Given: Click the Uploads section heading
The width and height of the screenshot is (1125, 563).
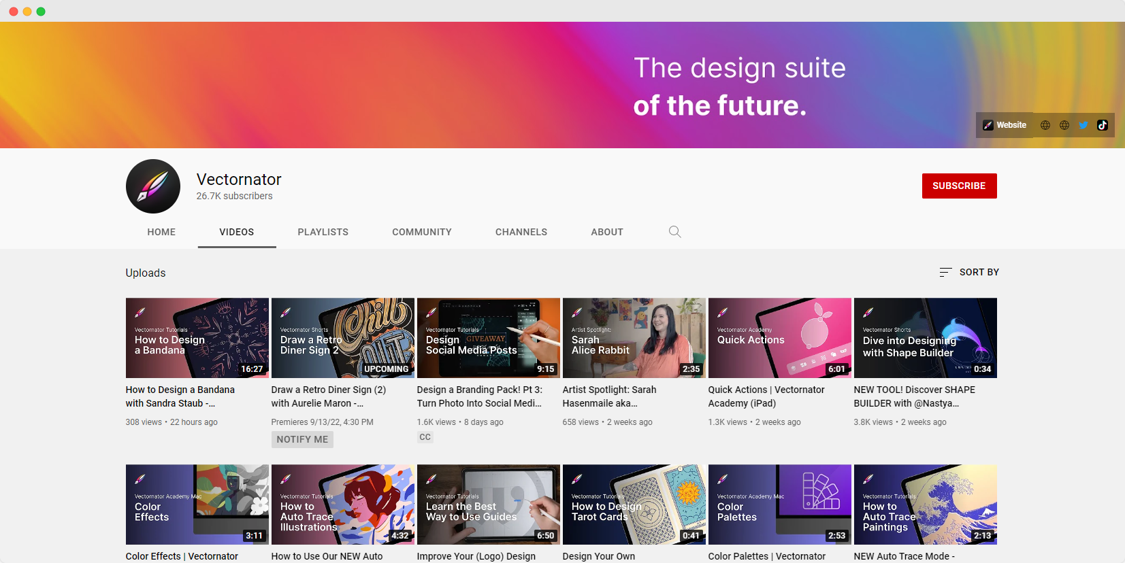Looking at the screenshot, I should 146,273.
